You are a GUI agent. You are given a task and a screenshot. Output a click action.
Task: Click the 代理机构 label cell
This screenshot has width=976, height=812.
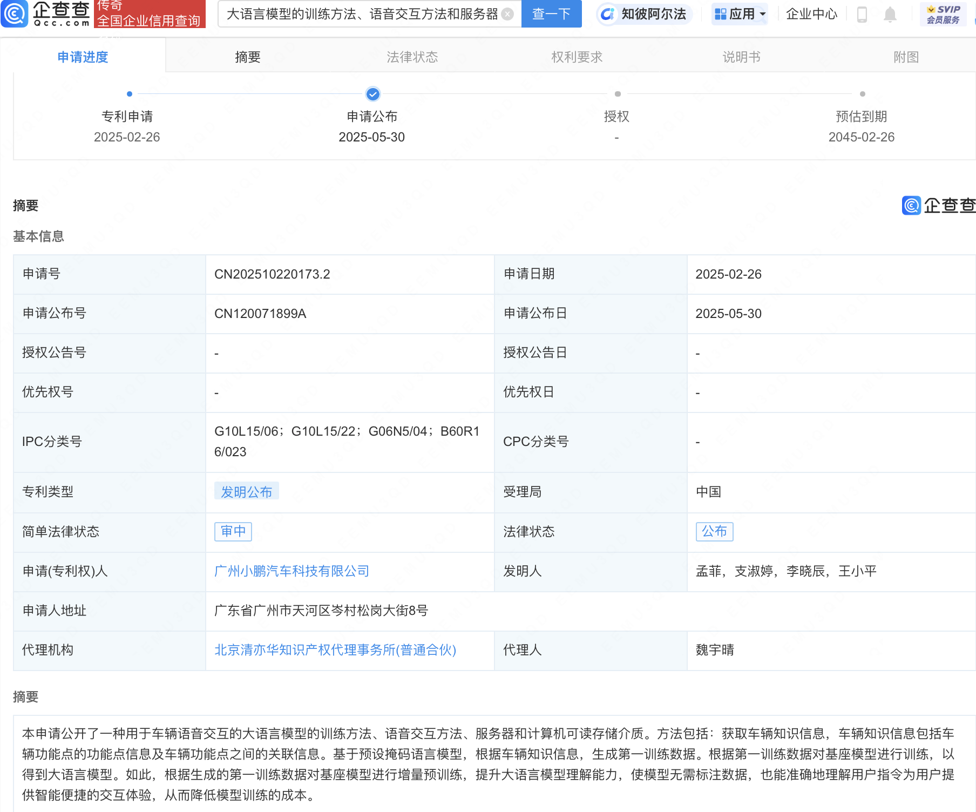[110, 650]
